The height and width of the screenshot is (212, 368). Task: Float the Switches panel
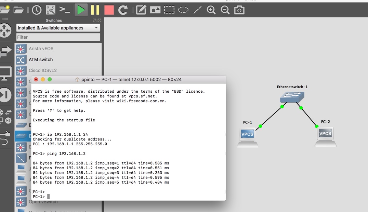(x=94, y=21)
